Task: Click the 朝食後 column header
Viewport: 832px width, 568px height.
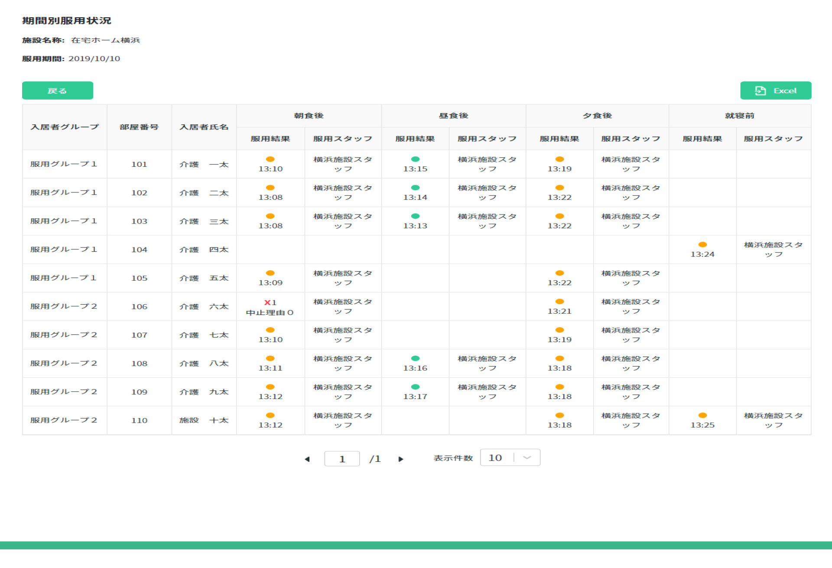Action: [309, 116]
